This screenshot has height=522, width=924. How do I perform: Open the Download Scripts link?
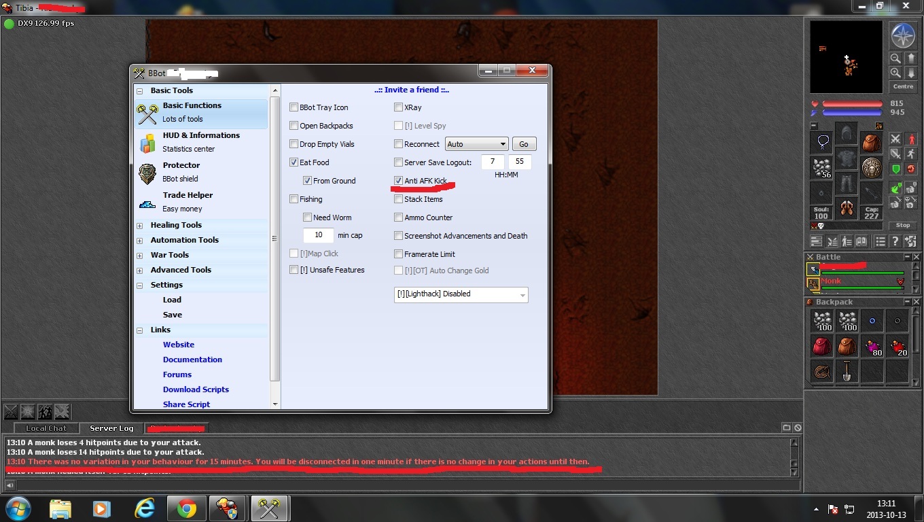pos(196,389)
